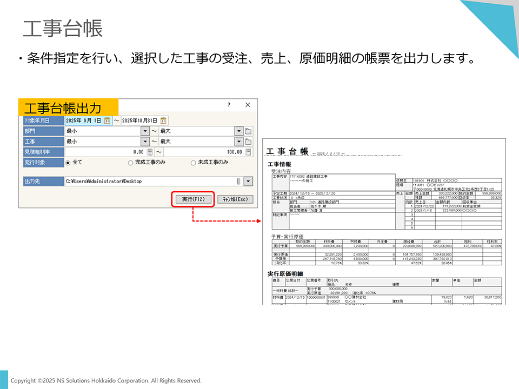Click the ｷｬﾝｾﾙ(Esc) button

[235, 199]
